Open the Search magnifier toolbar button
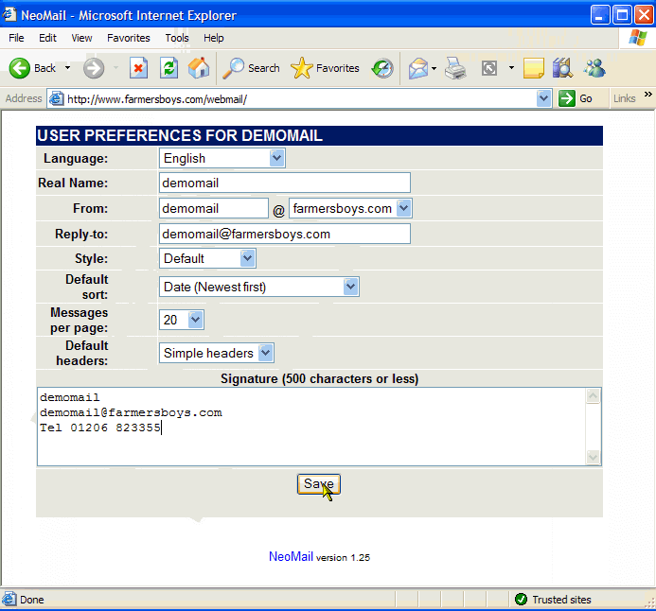Image resolution: width=656 pixels, height=611 pixels. point(251,68)
